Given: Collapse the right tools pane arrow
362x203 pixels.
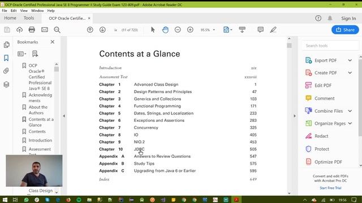Looking at the screenshot, I should click(295, 116).
